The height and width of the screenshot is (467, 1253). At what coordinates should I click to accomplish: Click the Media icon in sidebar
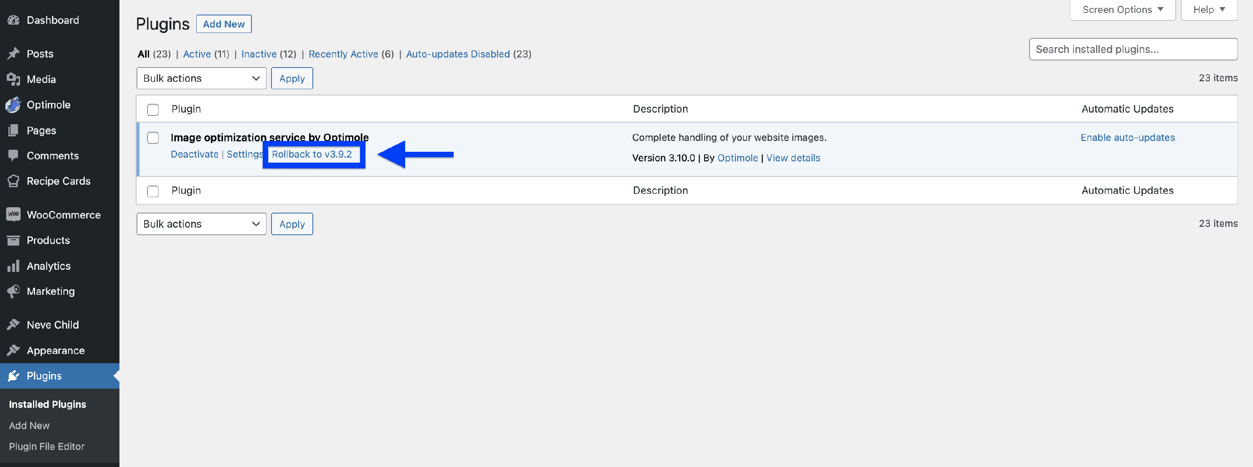13,79
